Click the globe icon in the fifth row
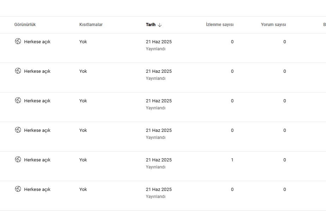The image size is (326, 211). point(18,159)
